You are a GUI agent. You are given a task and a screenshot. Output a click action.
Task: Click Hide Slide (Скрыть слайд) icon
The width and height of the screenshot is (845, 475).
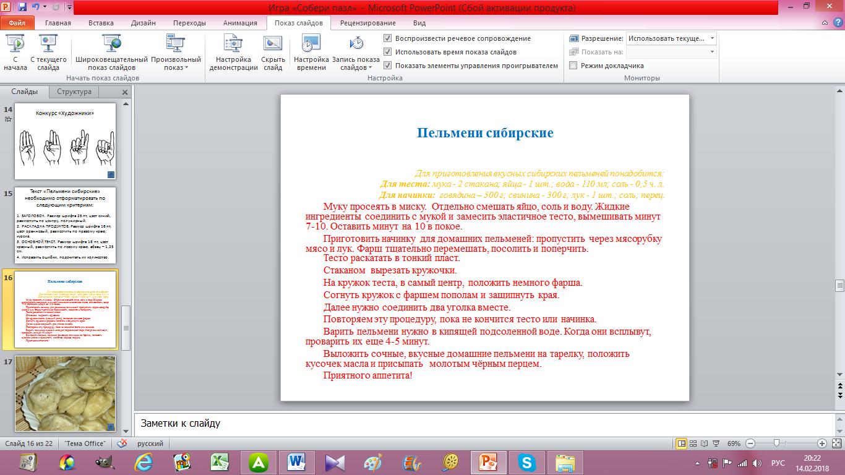[273, 43]
